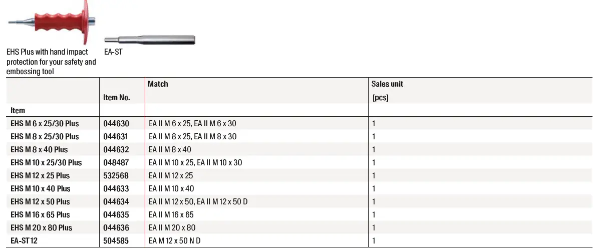This screenshot has width=594, height=251.
Task: Click item number 048487
Action: pyautogui.click(x=116, y=162)
